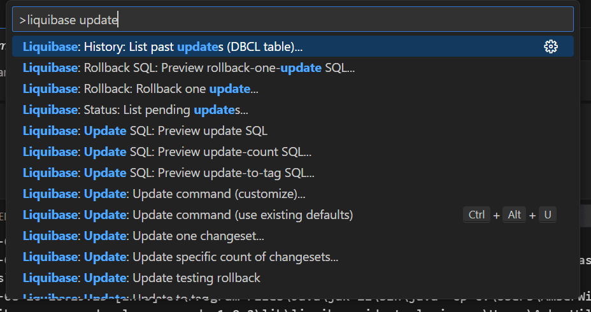Choose Update specific count of changesets
This screenshot has width=591, height=312.
click(180, 257)
